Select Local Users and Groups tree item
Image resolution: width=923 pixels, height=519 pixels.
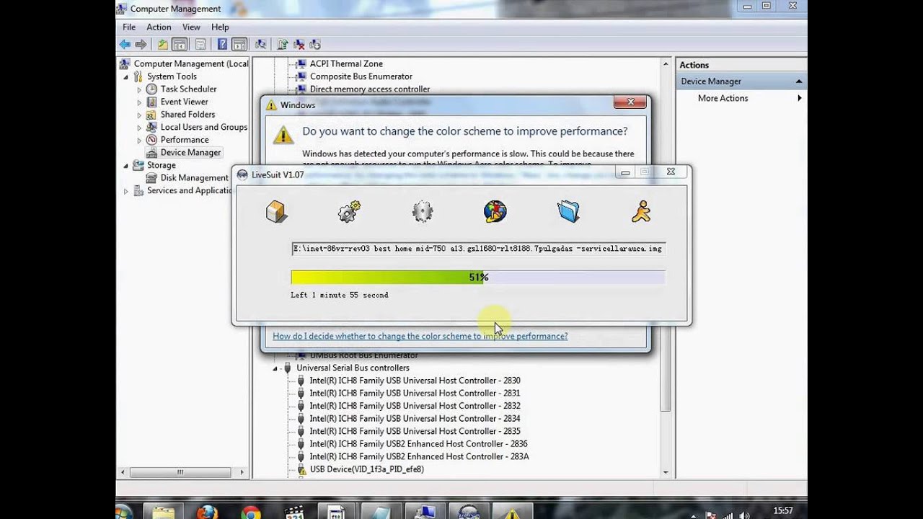click(203, 127)
